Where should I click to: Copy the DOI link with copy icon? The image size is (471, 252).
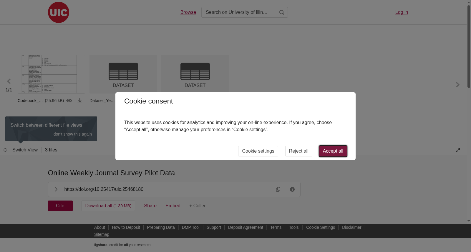click(x=278, y=189)
